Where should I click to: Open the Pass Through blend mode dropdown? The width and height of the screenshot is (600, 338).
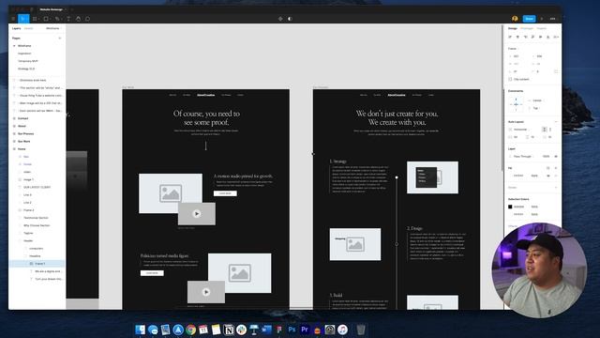521,157
